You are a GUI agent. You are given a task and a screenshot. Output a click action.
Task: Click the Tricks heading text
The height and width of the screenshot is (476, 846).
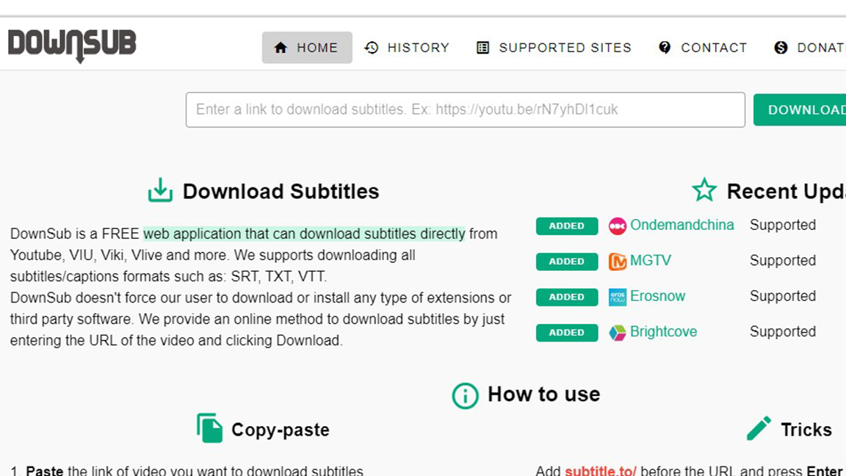coord(806,430)
